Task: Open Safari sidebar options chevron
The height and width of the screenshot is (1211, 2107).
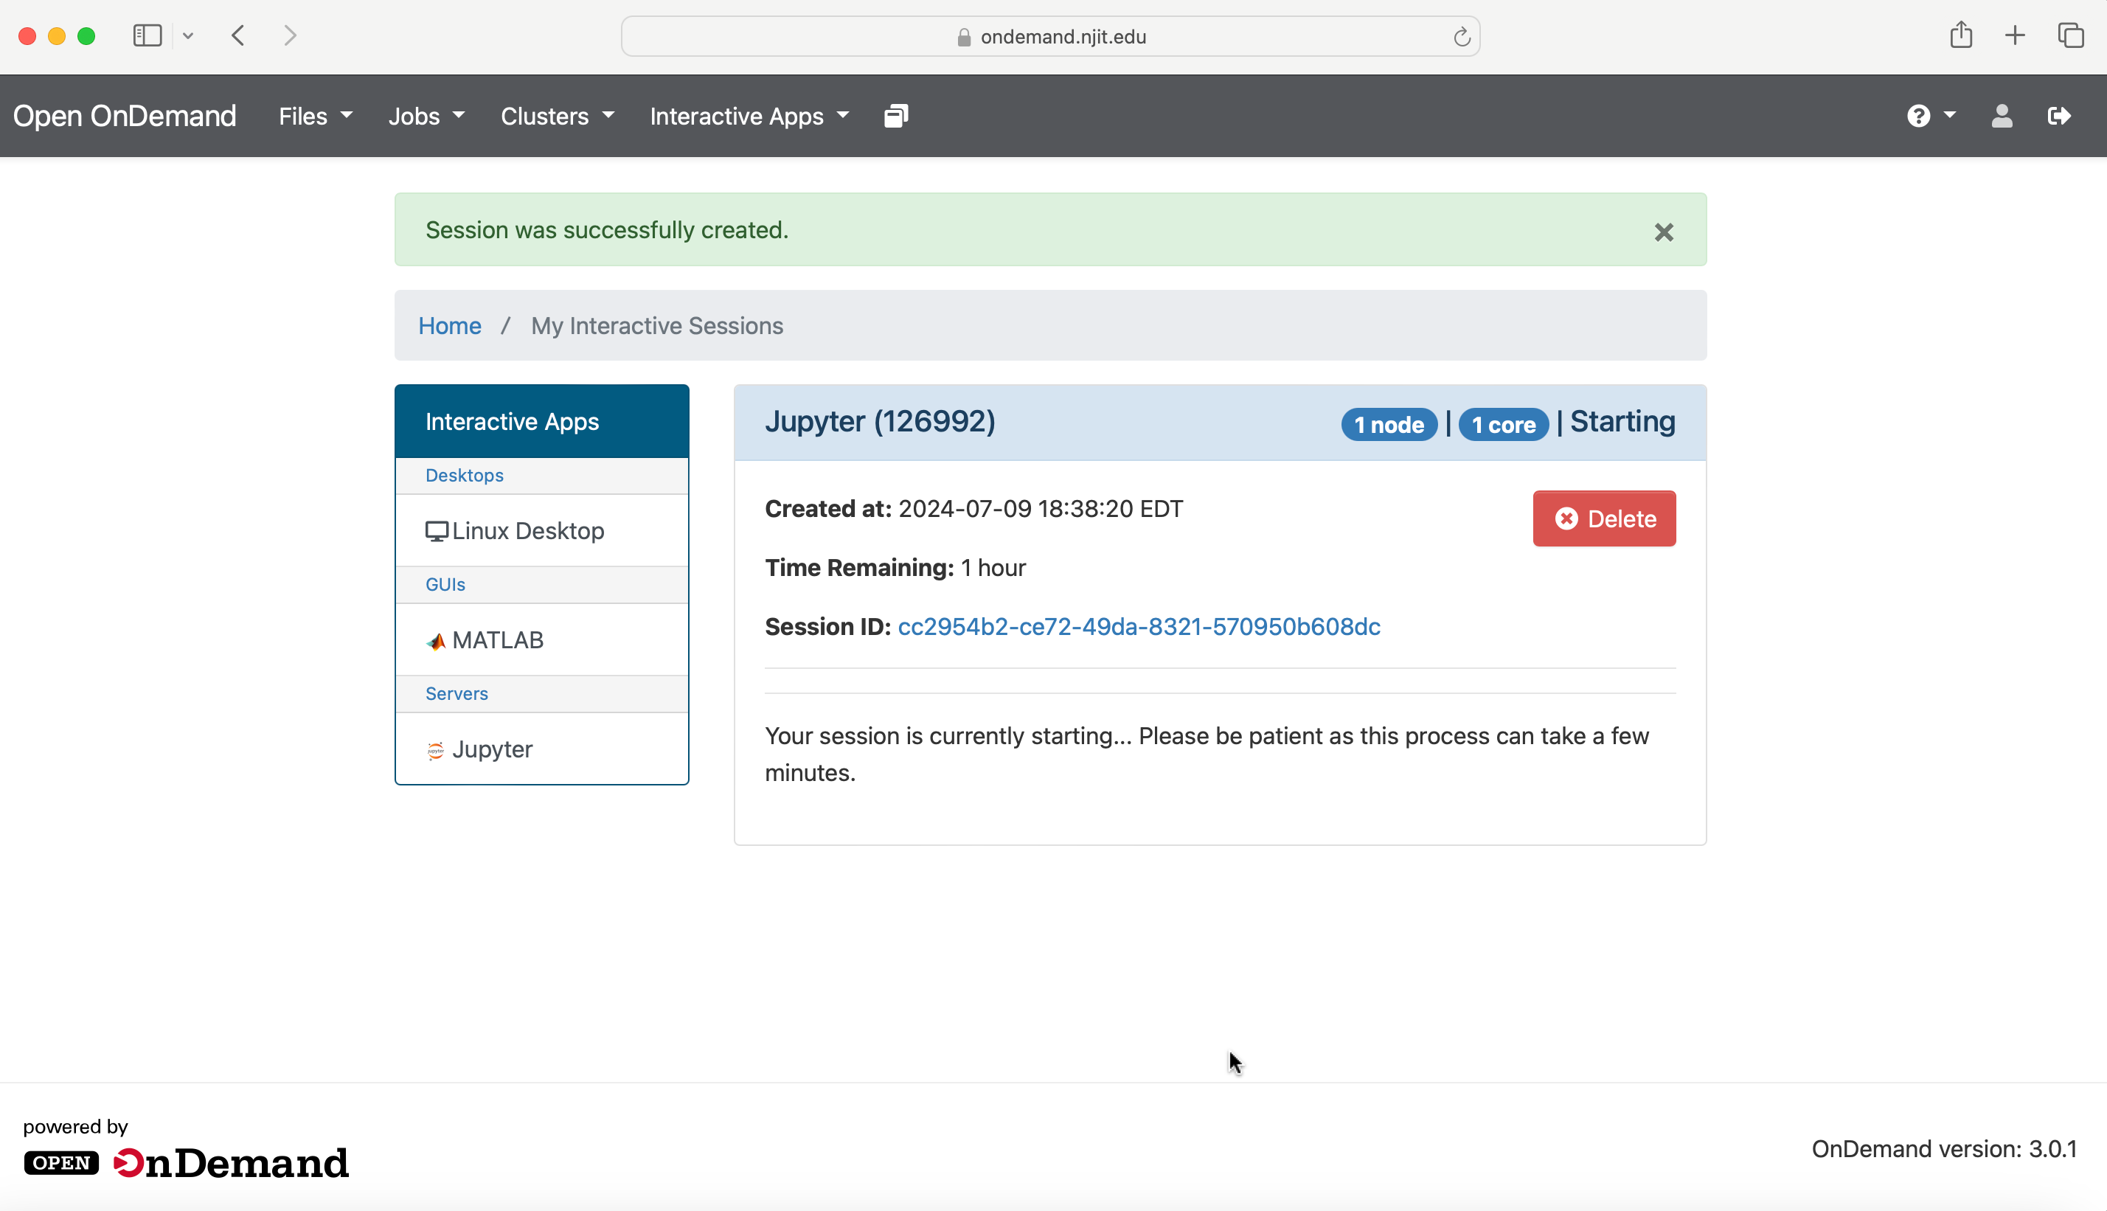Action: tap(188, 35)
